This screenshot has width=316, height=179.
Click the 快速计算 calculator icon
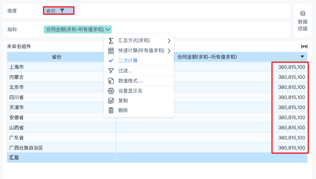point(111,51)
